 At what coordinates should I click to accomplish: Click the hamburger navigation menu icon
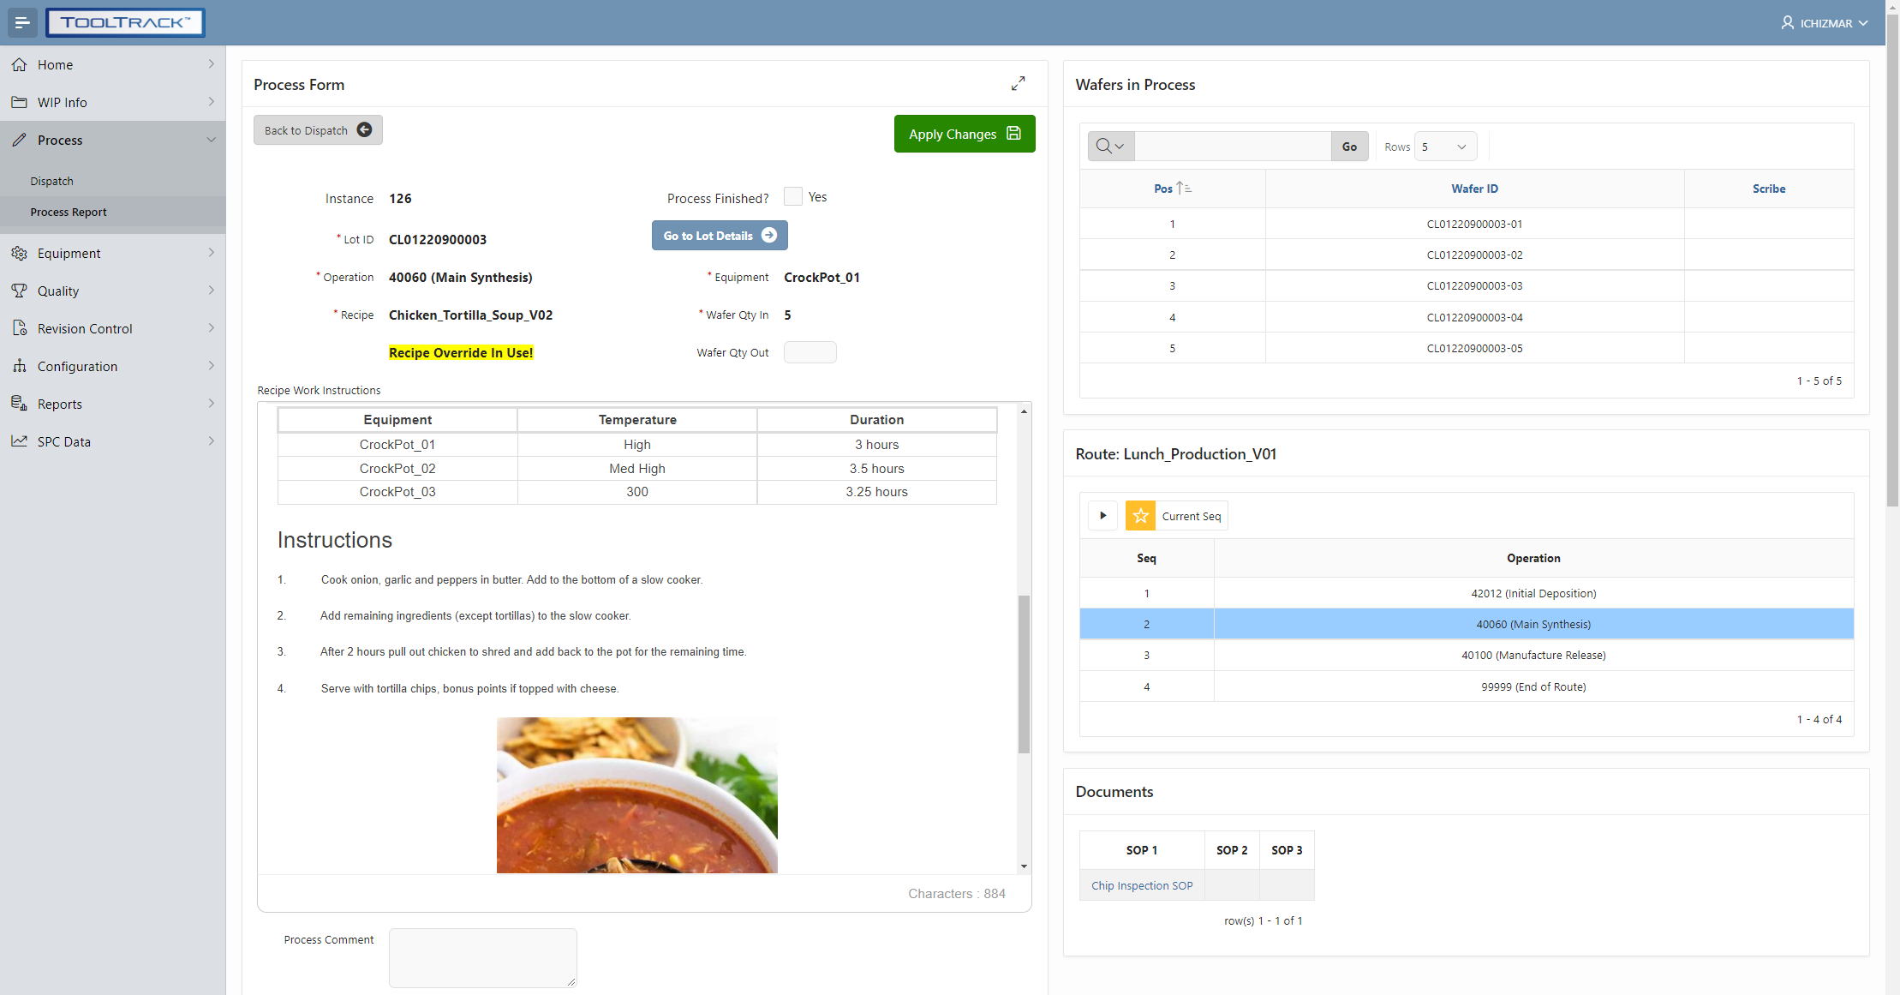coord(22,23)
